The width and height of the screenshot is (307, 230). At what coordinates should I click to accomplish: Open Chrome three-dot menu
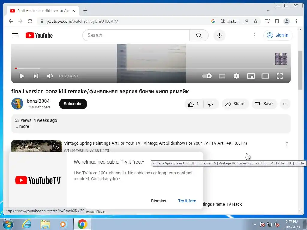[x=296, y=21]
